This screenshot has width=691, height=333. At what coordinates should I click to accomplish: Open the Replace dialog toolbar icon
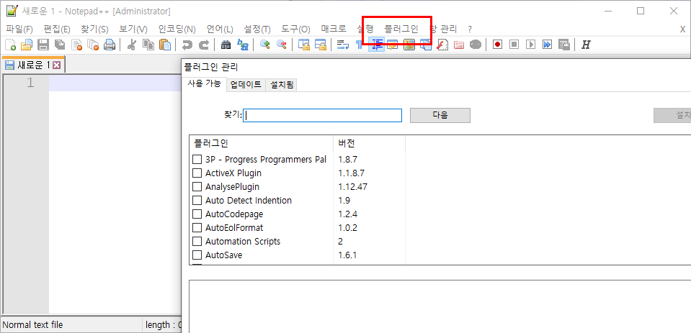[243, 45]
